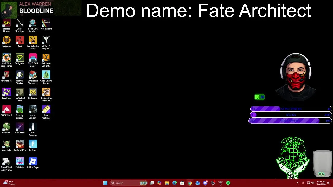Open the volume speaker tray icon
Screen dimensions: 333x187
313,183
